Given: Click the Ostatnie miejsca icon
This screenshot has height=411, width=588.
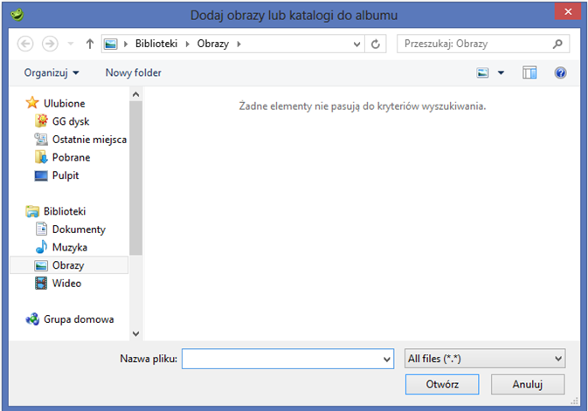Looking at the screenshot, I should pos(41,139).
